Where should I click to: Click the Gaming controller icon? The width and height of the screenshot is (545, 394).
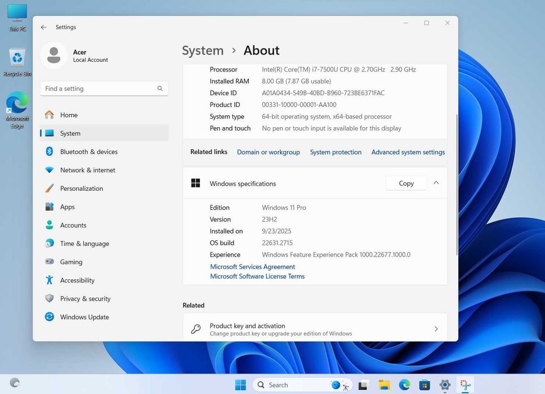(50, 261)
